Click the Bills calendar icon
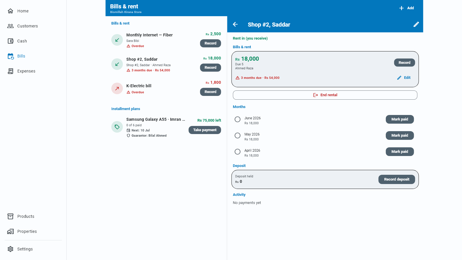Viewport: 462px width, 260px height. (10, 56)
